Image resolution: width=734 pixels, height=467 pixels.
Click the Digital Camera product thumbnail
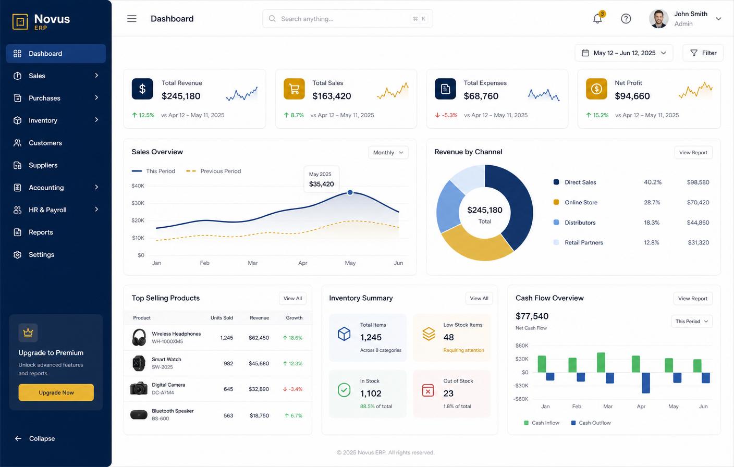[x=139, y=388]
